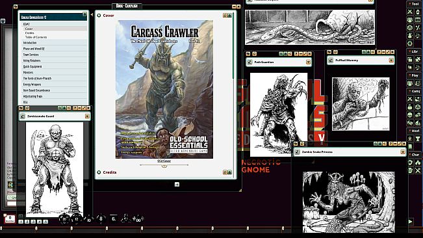Open crossed-swords icon in Camp section
The image size is (423, 238).
[x=410, y=99]
